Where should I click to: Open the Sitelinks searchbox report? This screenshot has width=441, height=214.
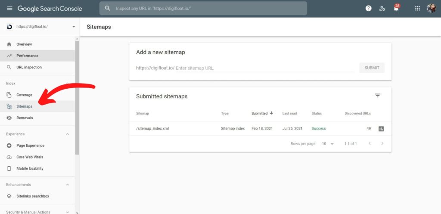tap(37, 196)
